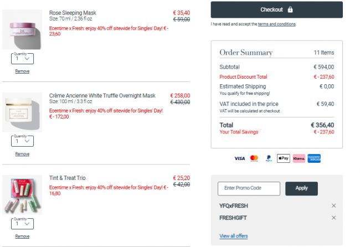Open the terms and conditions link
The width and height of the screenshot is (360, 247).
pyautogui.click(x=276, y=24)
